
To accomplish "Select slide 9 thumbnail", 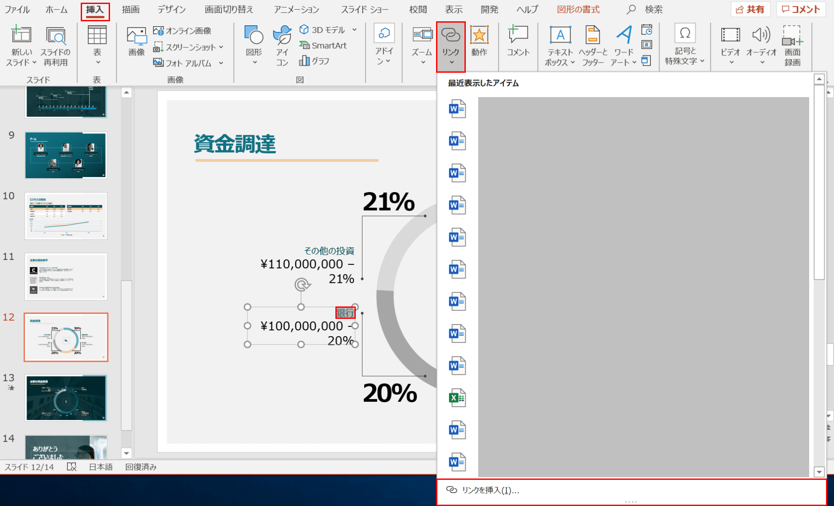I will click(66, 155).
